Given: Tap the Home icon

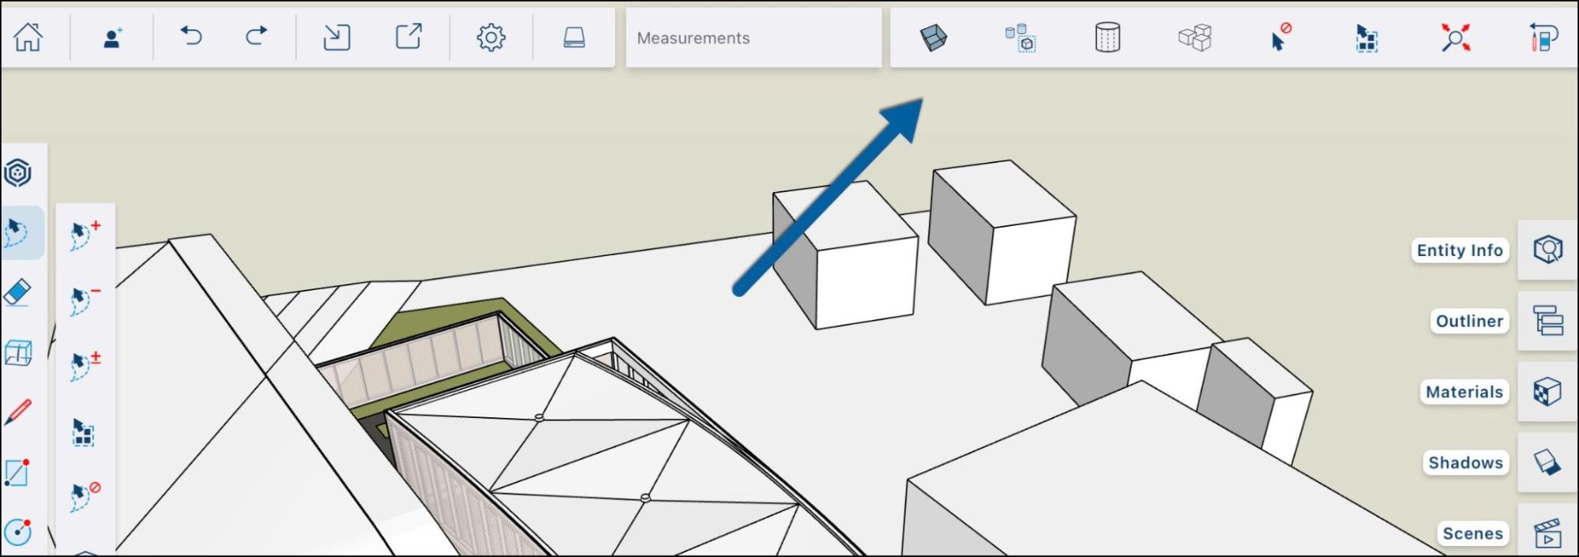Looking at the screenshot, I should click(x=28, y=37).
